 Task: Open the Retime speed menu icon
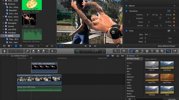124,51
